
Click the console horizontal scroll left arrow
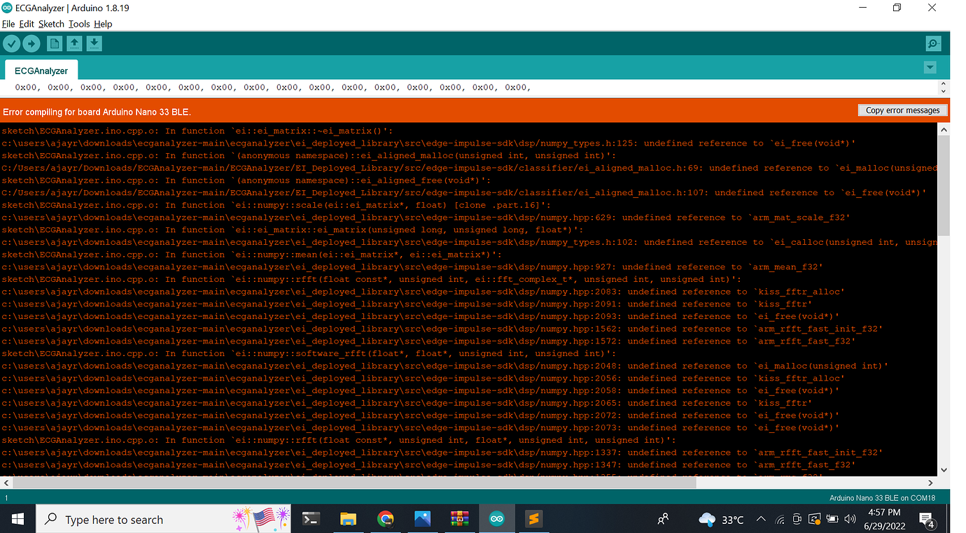(x=6, y=483)
